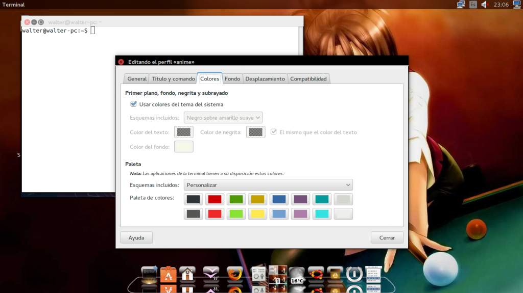Open the Color del texto swatch
Image resolution: width=523 pixels, height=293 pixels.
(183, 132)
